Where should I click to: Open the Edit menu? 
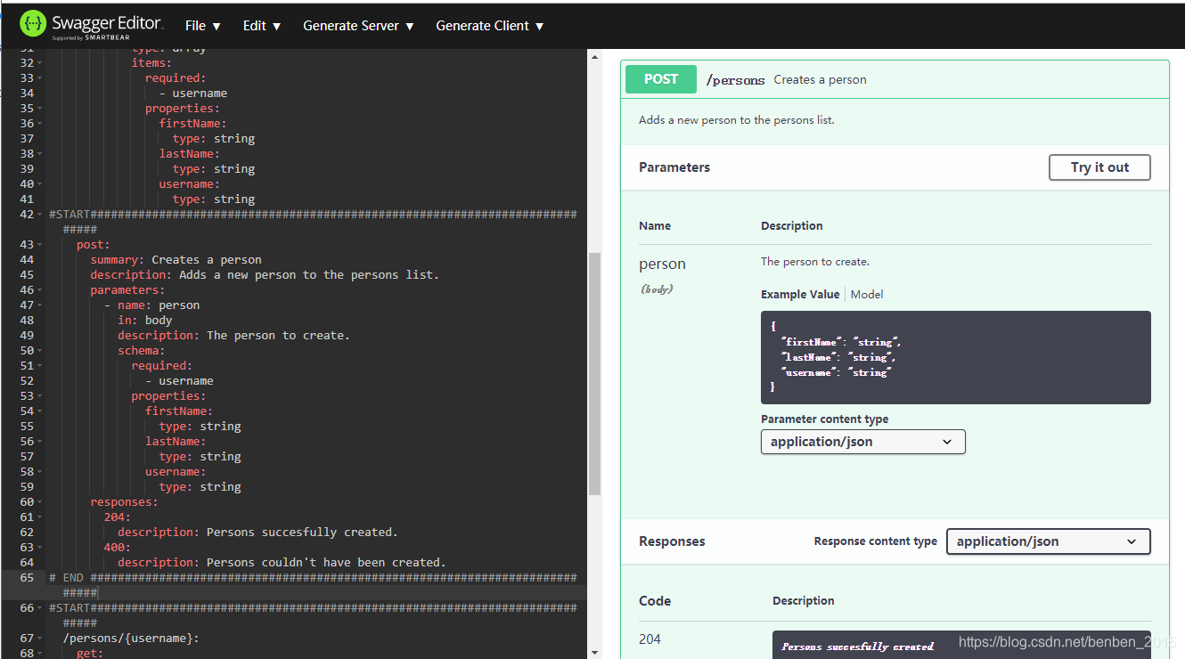[x=262, y=26]
